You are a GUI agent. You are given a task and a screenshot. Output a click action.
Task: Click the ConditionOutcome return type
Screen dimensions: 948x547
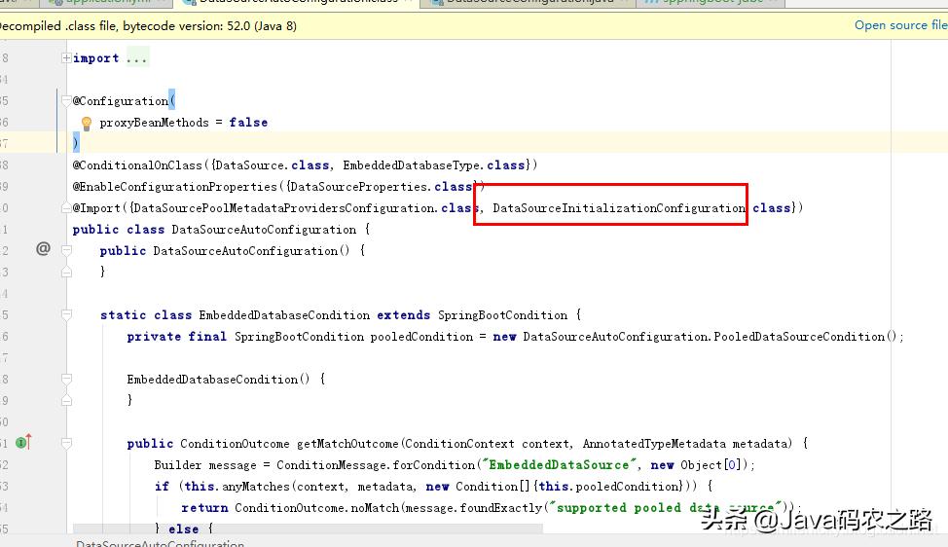[235, 444]
